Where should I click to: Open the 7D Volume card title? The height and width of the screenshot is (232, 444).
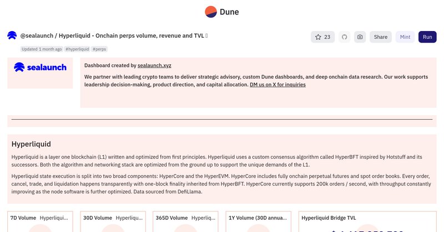23,218
